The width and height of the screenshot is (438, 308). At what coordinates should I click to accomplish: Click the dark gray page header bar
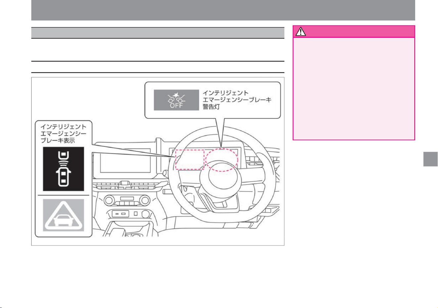point(223,10)
